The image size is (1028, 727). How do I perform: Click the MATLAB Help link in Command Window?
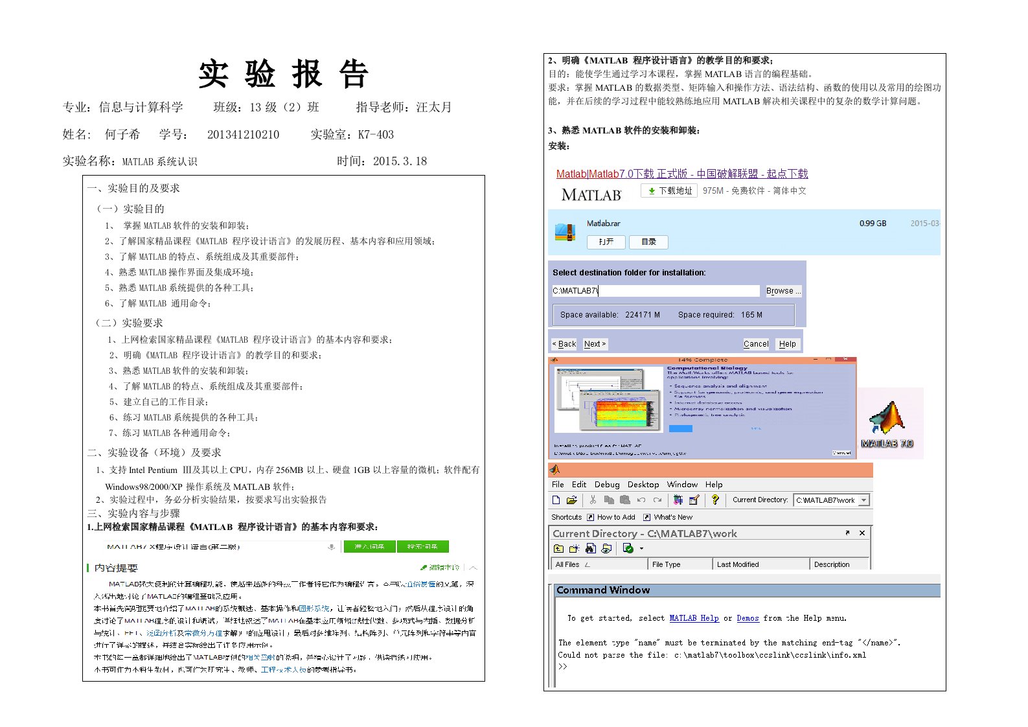694,618
